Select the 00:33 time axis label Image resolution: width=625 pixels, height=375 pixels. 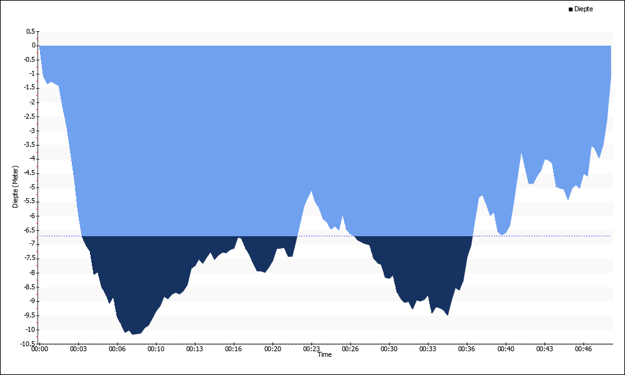pos(427,349)
